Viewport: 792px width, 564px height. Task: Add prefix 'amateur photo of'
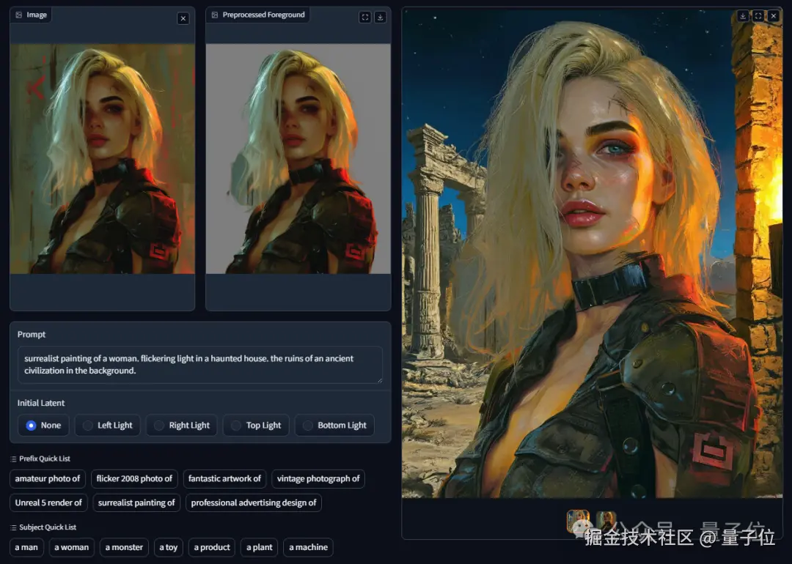pyautogui.click(x=48, y=479)
